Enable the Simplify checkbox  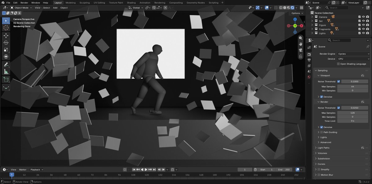pos(319,169)
